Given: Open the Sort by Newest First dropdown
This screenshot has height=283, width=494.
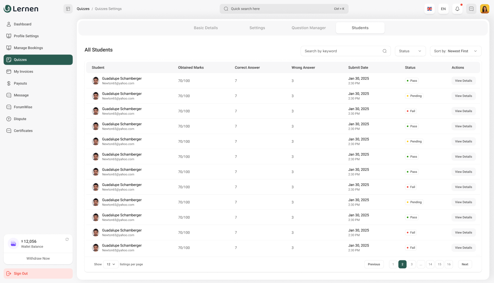Looking at the screenshot, I should [455, 51].
